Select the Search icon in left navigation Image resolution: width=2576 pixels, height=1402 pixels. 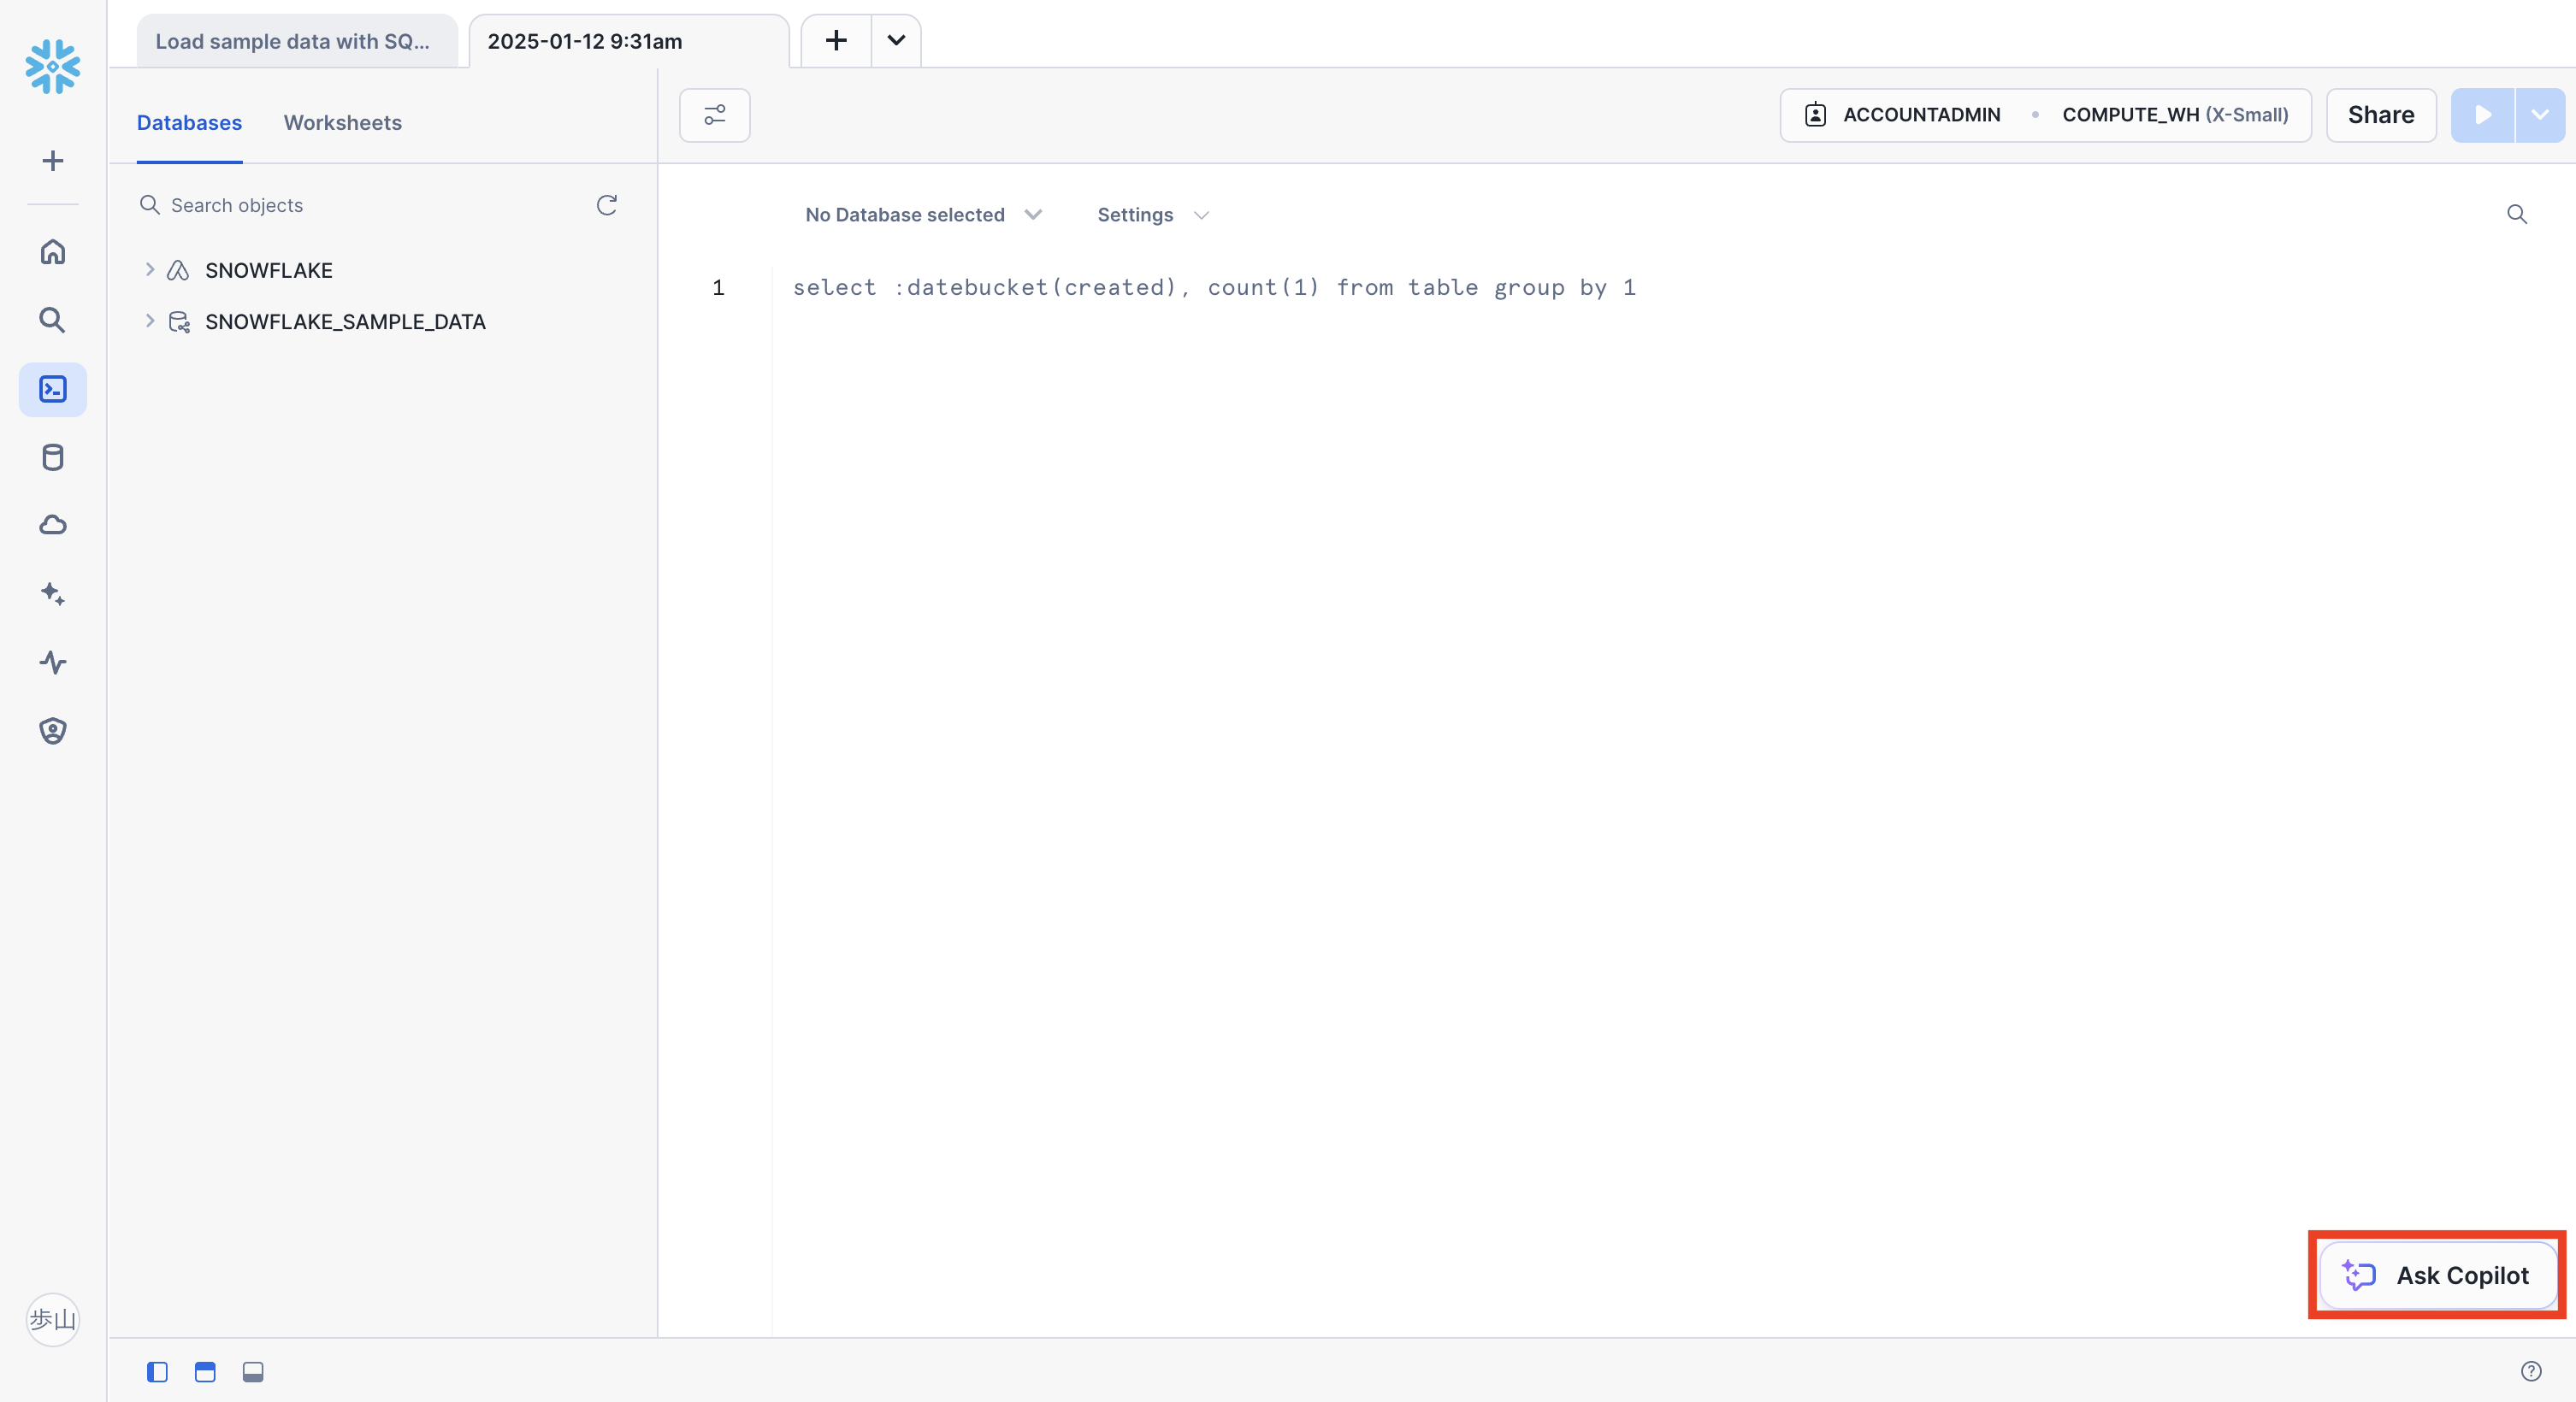[x=52, y=320]
